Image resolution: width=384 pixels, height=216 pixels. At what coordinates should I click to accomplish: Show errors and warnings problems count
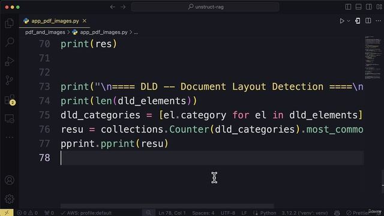coord(27,213)
